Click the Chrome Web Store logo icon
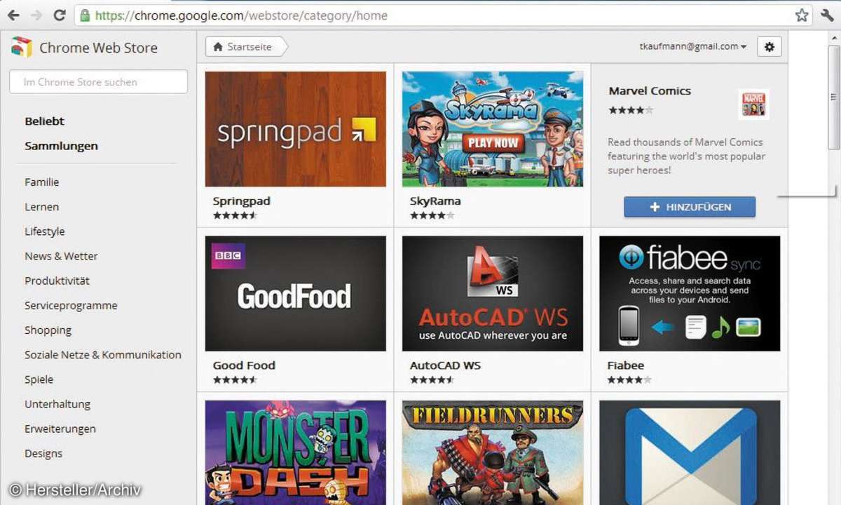The image size is (841, 505). tap(21, 47)
